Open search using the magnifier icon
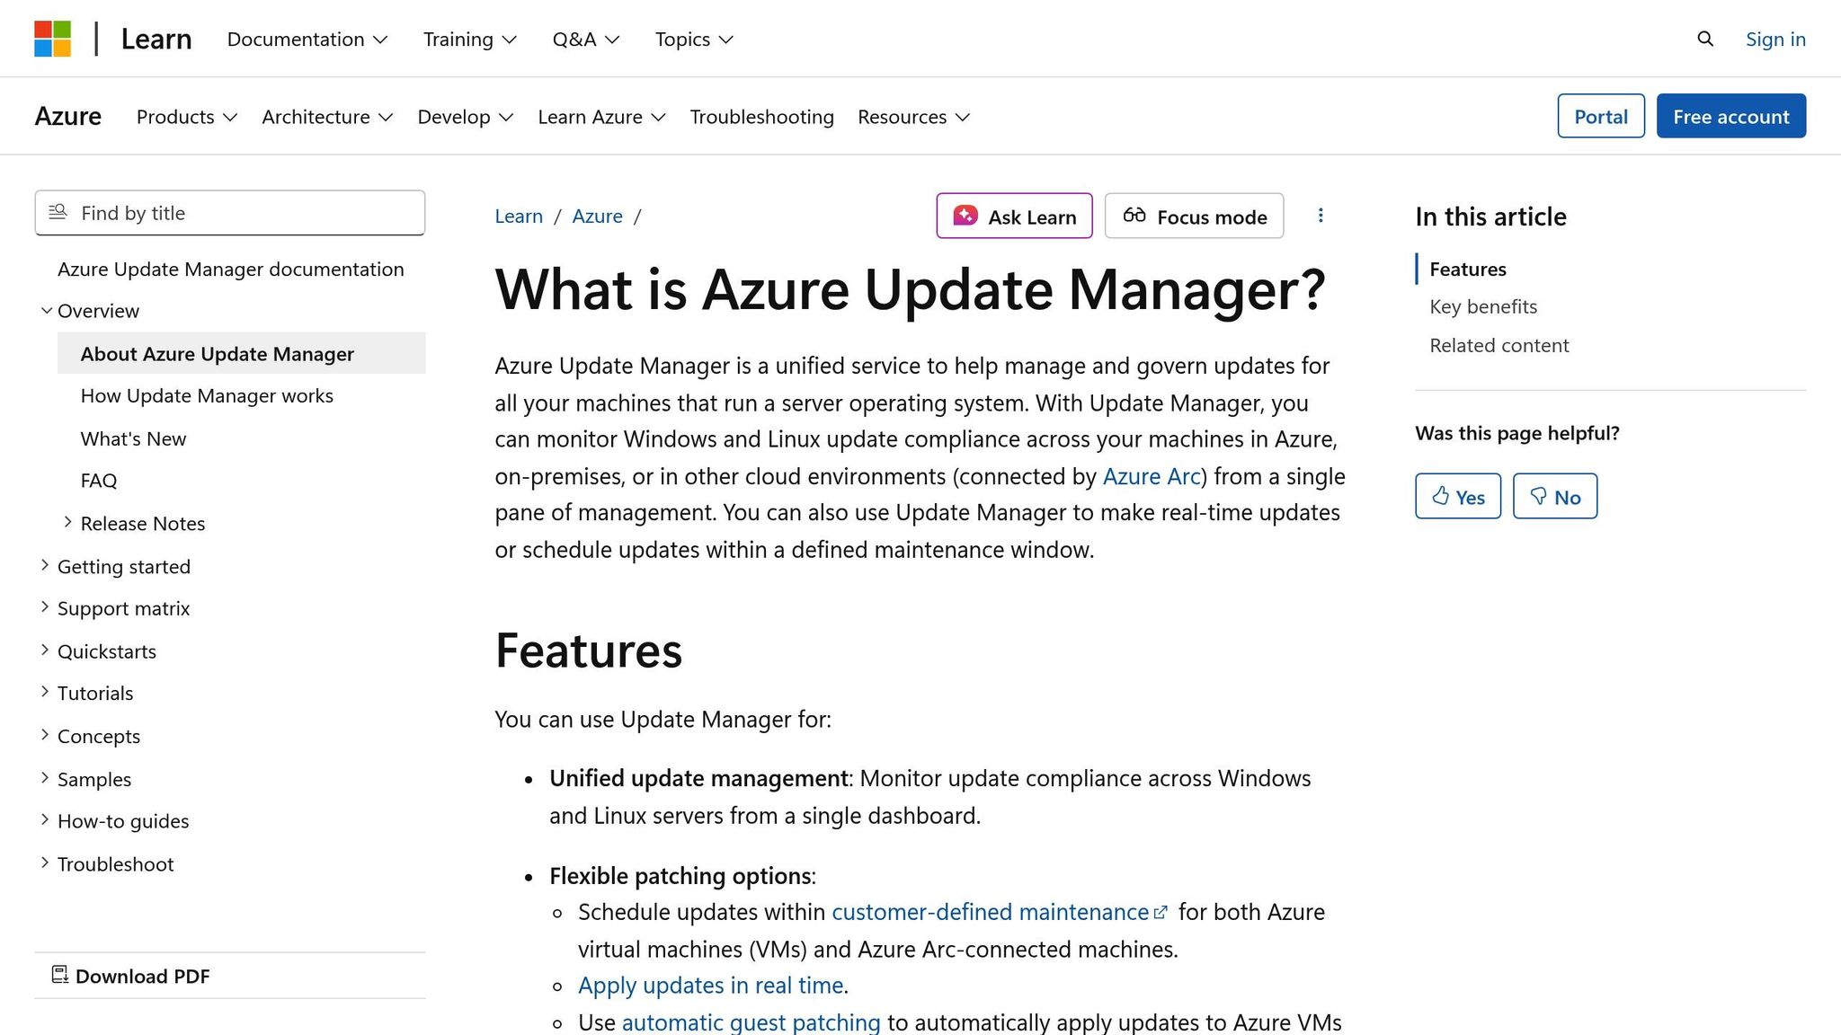The width and height of the screenshot is (1841, 1035). tap(1704, 39)
